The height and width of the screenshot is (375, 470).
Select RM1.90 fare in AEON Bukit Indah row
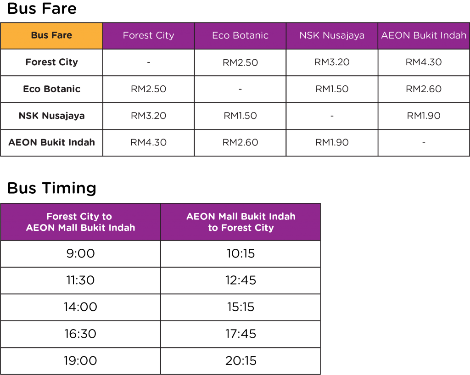point(332,142)
